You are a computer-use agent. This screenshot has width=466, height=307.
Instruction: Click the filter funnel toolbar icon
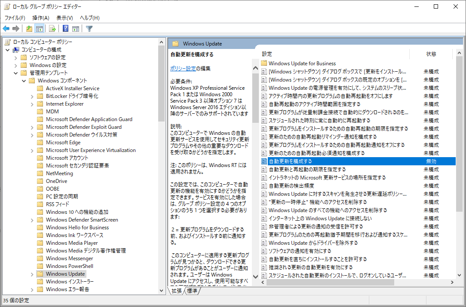point(89,28)
